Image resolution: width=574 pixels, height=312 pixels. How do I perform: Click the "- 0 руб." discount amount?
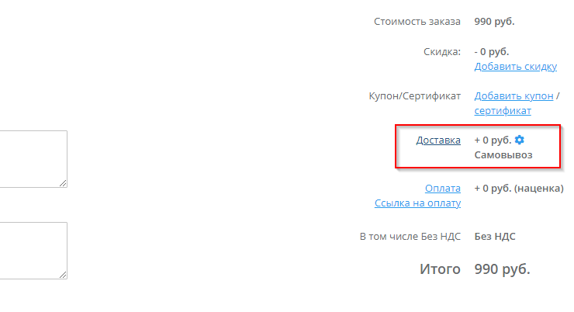point(491,51)
